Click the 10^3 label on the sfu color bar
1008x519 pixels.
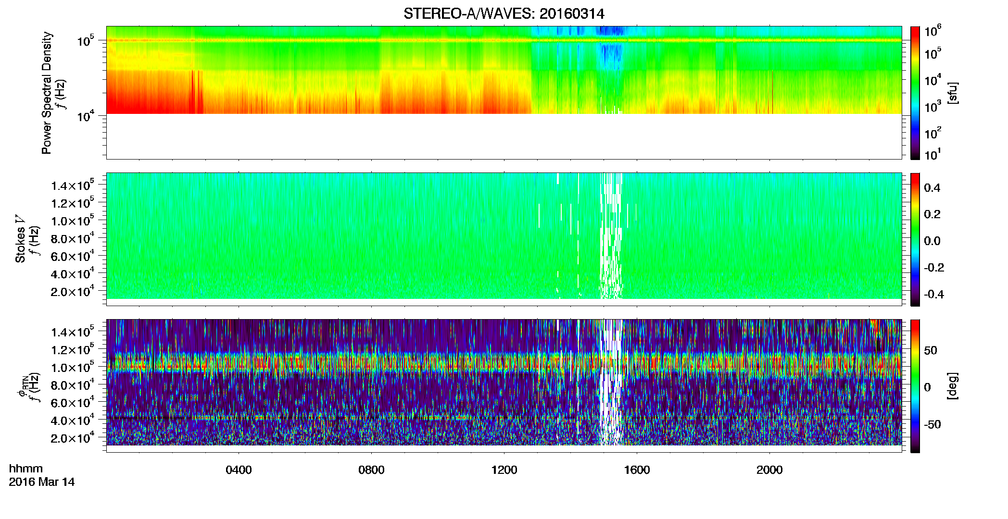(x=932, y=106)
